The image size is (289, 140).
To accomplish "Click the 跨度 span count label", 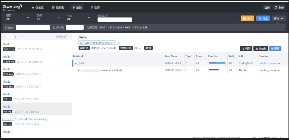I will click(x=148, y=48).
